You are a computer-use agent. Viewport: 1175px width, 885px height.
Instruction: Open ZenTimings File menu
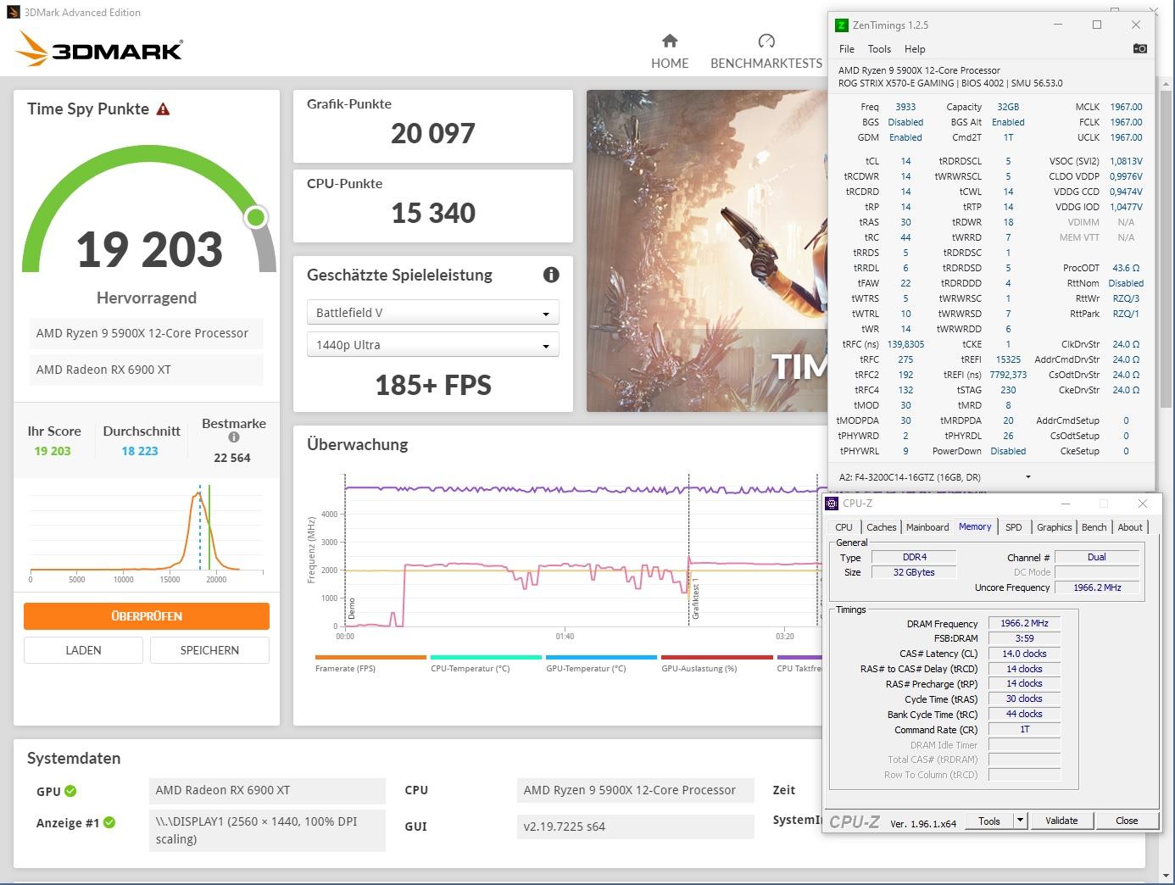[847, 49]
